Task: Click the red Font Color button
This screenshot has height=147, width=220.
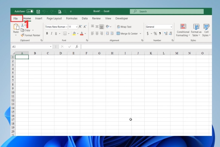Action: click(x=82, y=33)
